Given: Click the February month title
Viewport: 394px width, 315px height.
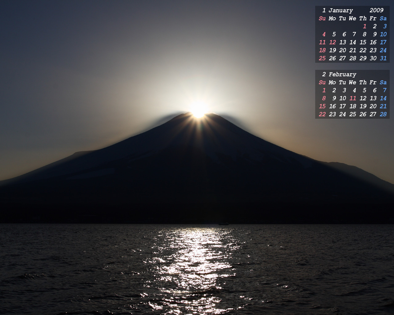Looking at the screenshot, I should point(342,74).
